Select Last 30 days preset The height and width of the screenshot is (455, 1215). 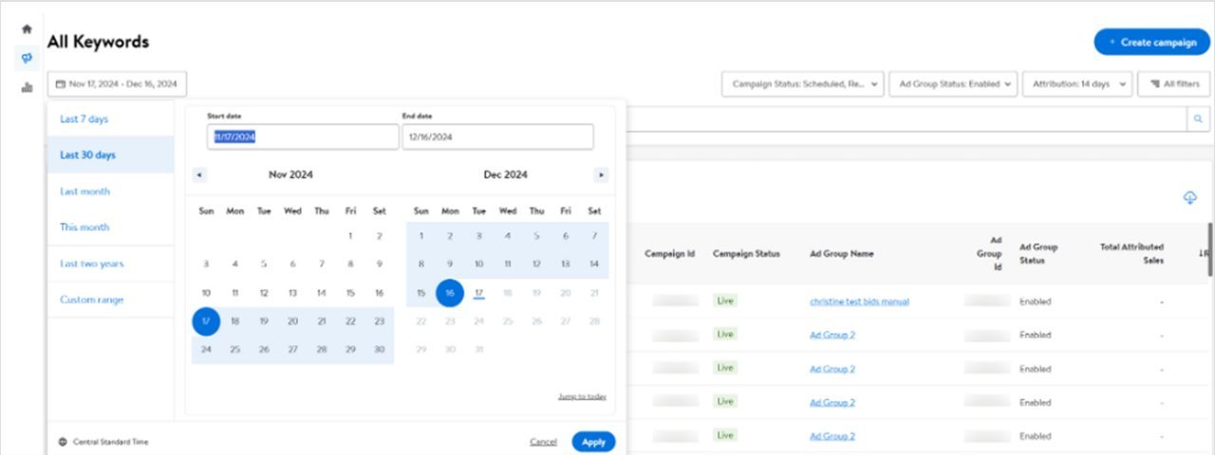(x=110, y=155)
